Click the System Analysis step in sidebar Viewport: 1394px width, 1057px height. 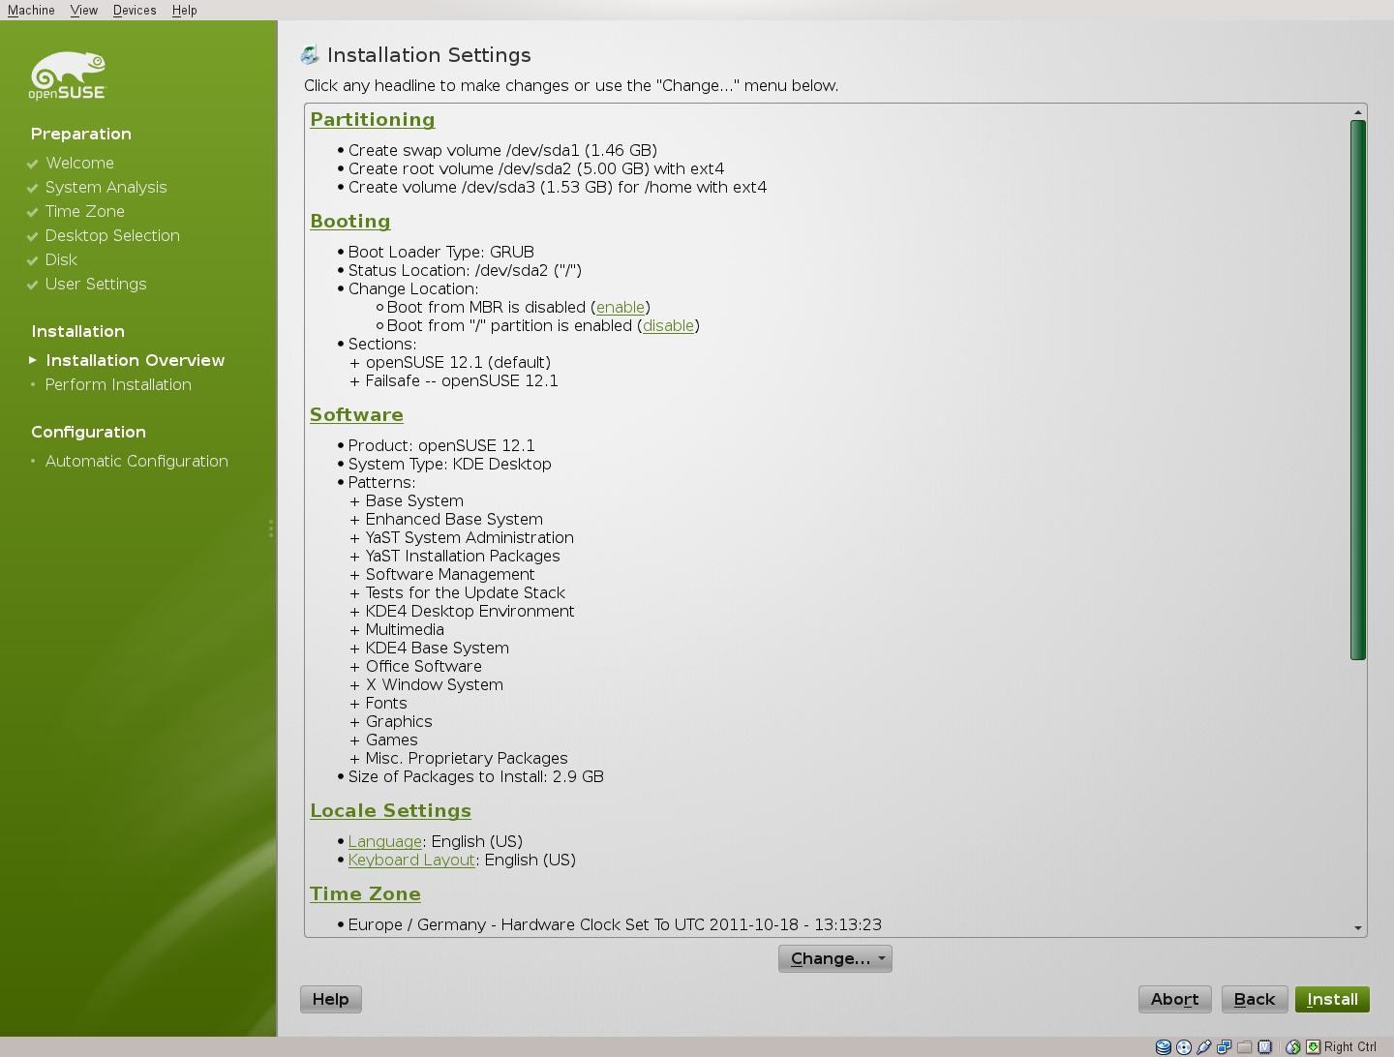click(106, 187)
